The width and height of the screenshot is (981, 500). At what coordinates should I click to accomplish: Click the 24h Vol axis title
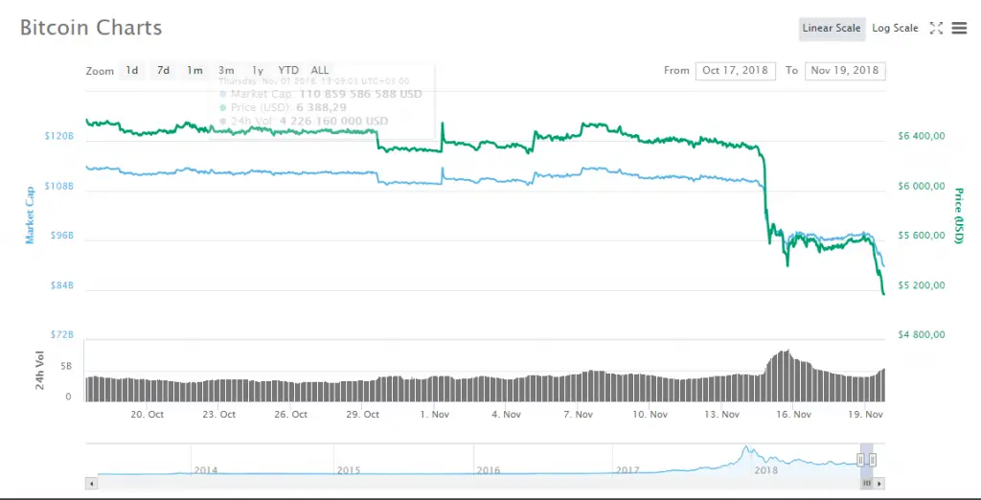tap(40, 371)
